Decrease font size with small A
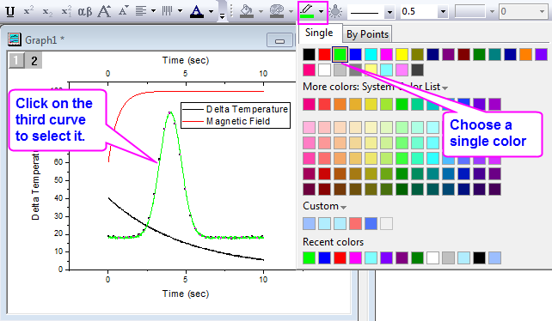552x321 pixels. tap(123, 11)
